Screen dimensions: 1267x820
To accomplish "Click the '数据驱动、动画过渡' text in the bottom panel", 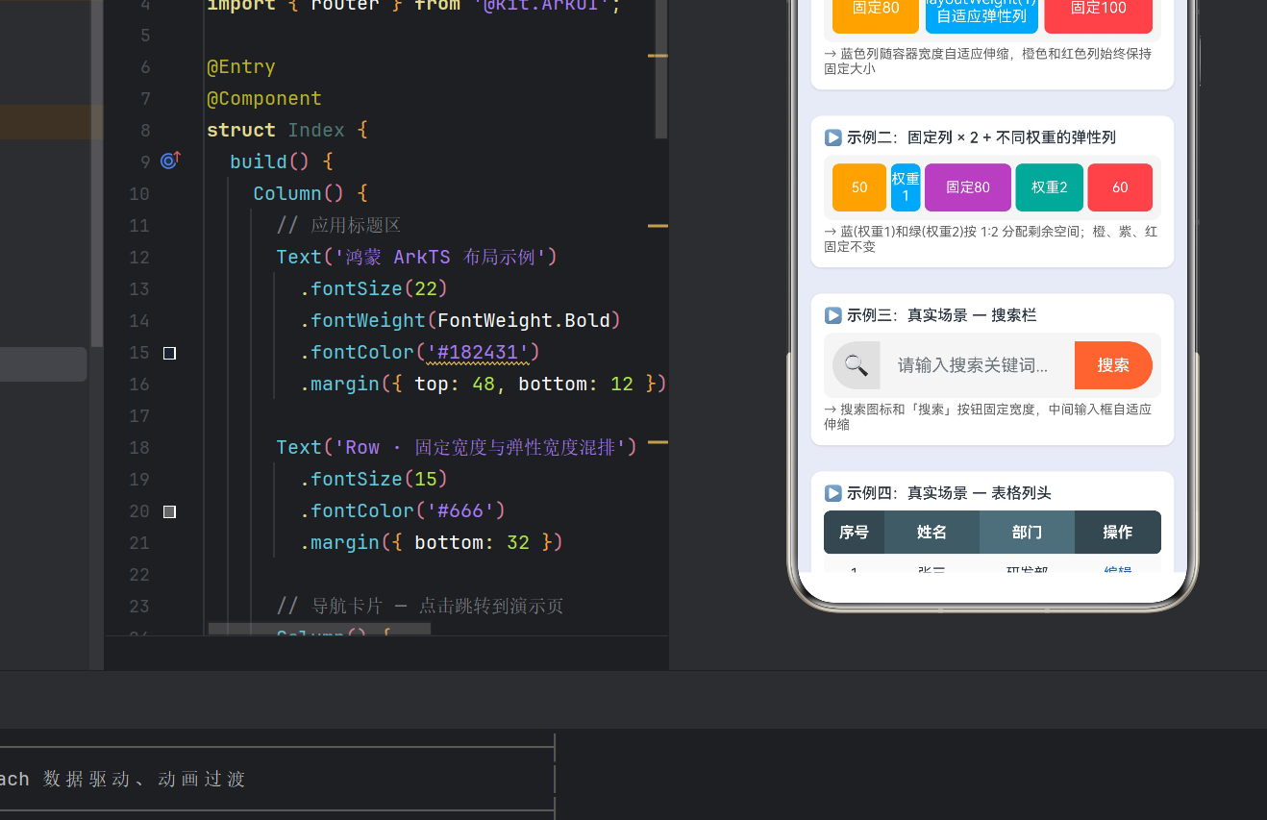I will (x=144, y=779).
